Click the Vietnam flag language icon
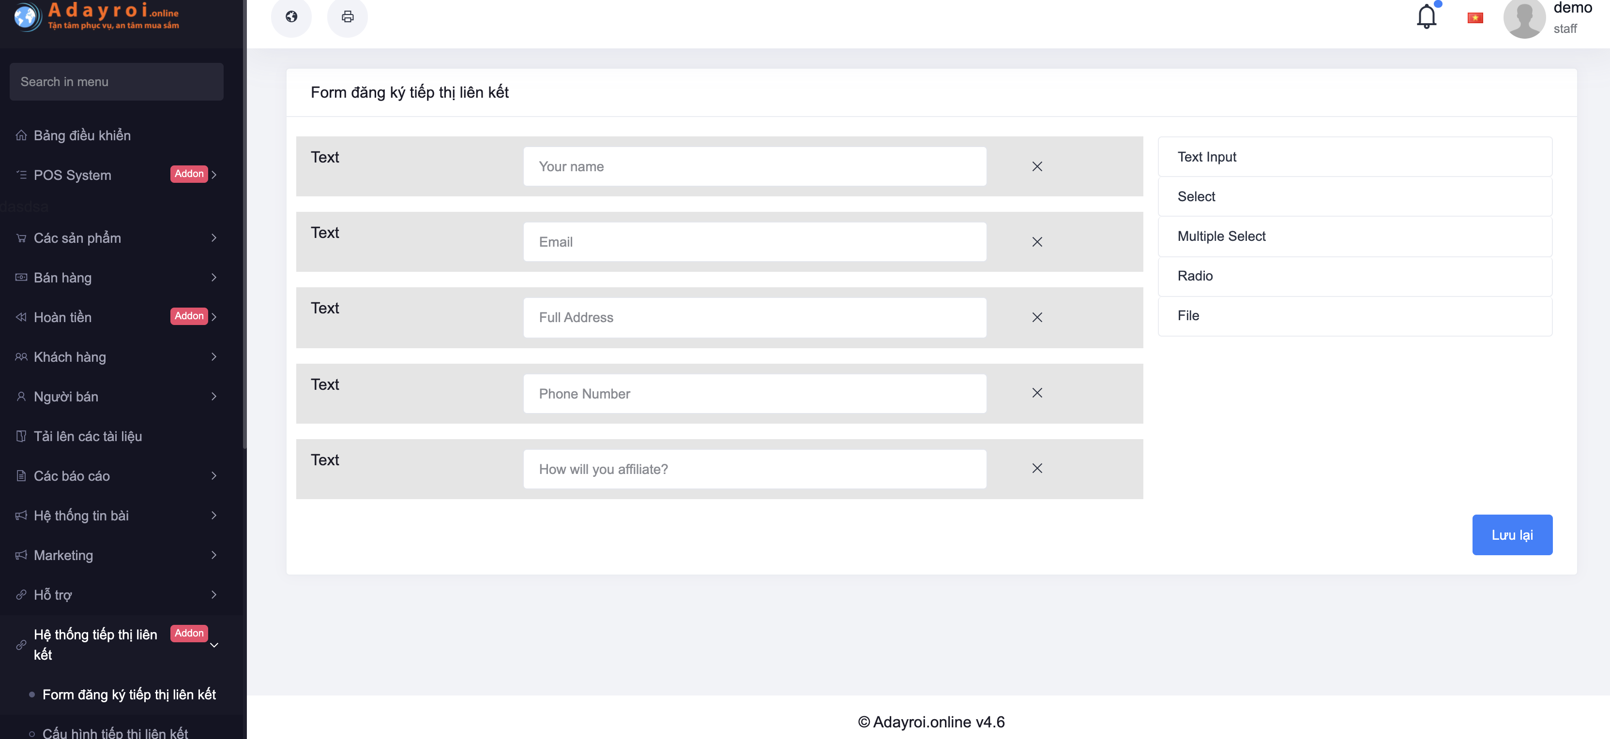Screen dimensions: 1610x739 1475,17
